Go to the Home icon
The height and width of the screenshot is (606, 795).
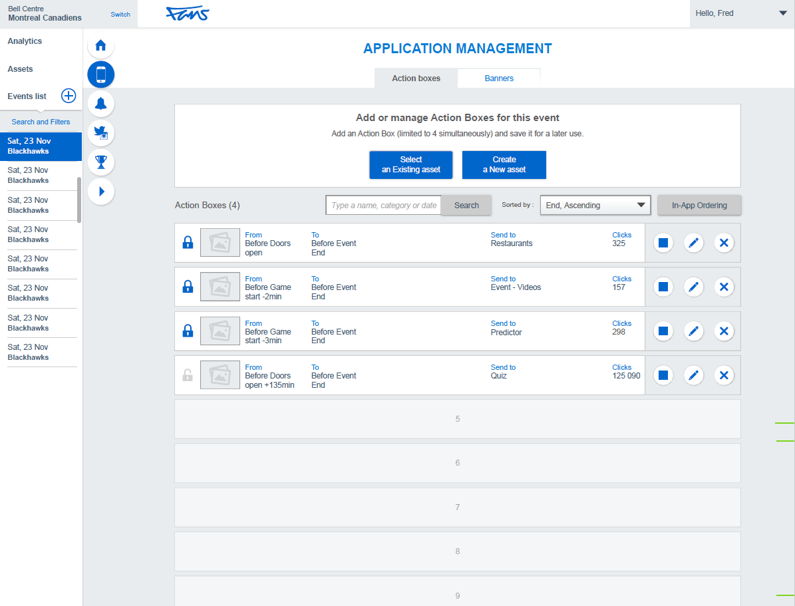tap(101, 46)
